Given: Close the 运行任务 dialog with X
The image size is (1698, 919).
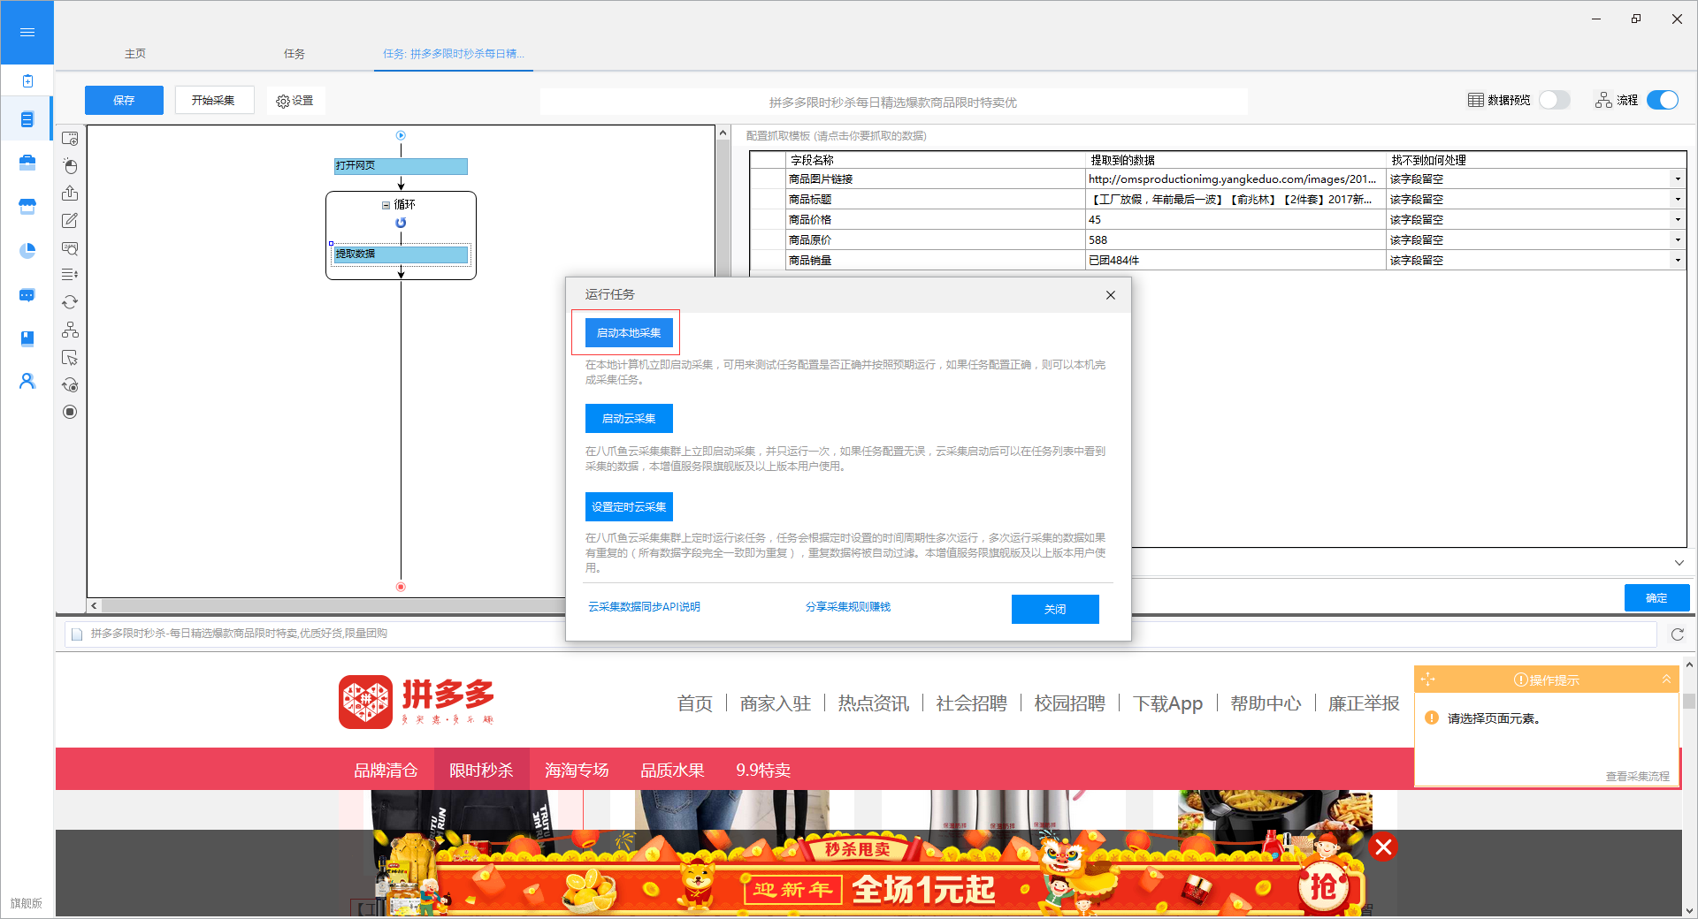Looking at the screenshot, I should point(1111,295).
